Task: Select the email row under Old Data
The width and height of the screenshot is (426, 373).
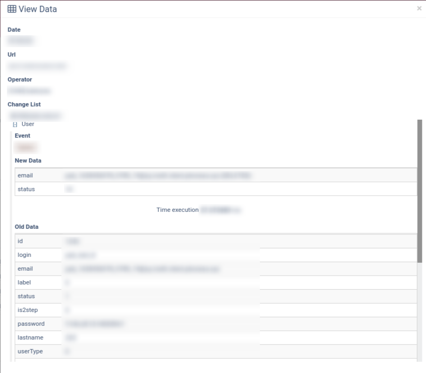Action: click(x=215, y=269)
